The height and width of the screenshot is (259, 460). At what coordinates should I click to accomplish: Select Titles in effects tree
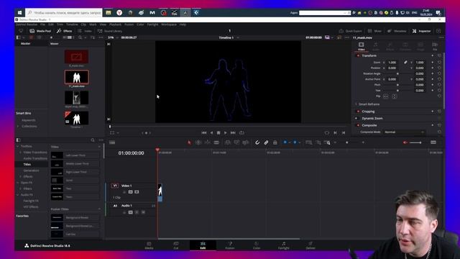click(27, 165)
